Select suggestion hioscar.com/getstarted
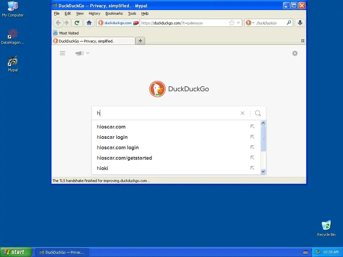The image size is (343, 257). click(176, 158)
